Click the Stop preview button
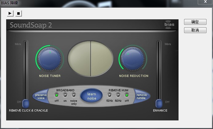Screen dimensions: 213x129 pyautogui.click(x=18, y=13)
